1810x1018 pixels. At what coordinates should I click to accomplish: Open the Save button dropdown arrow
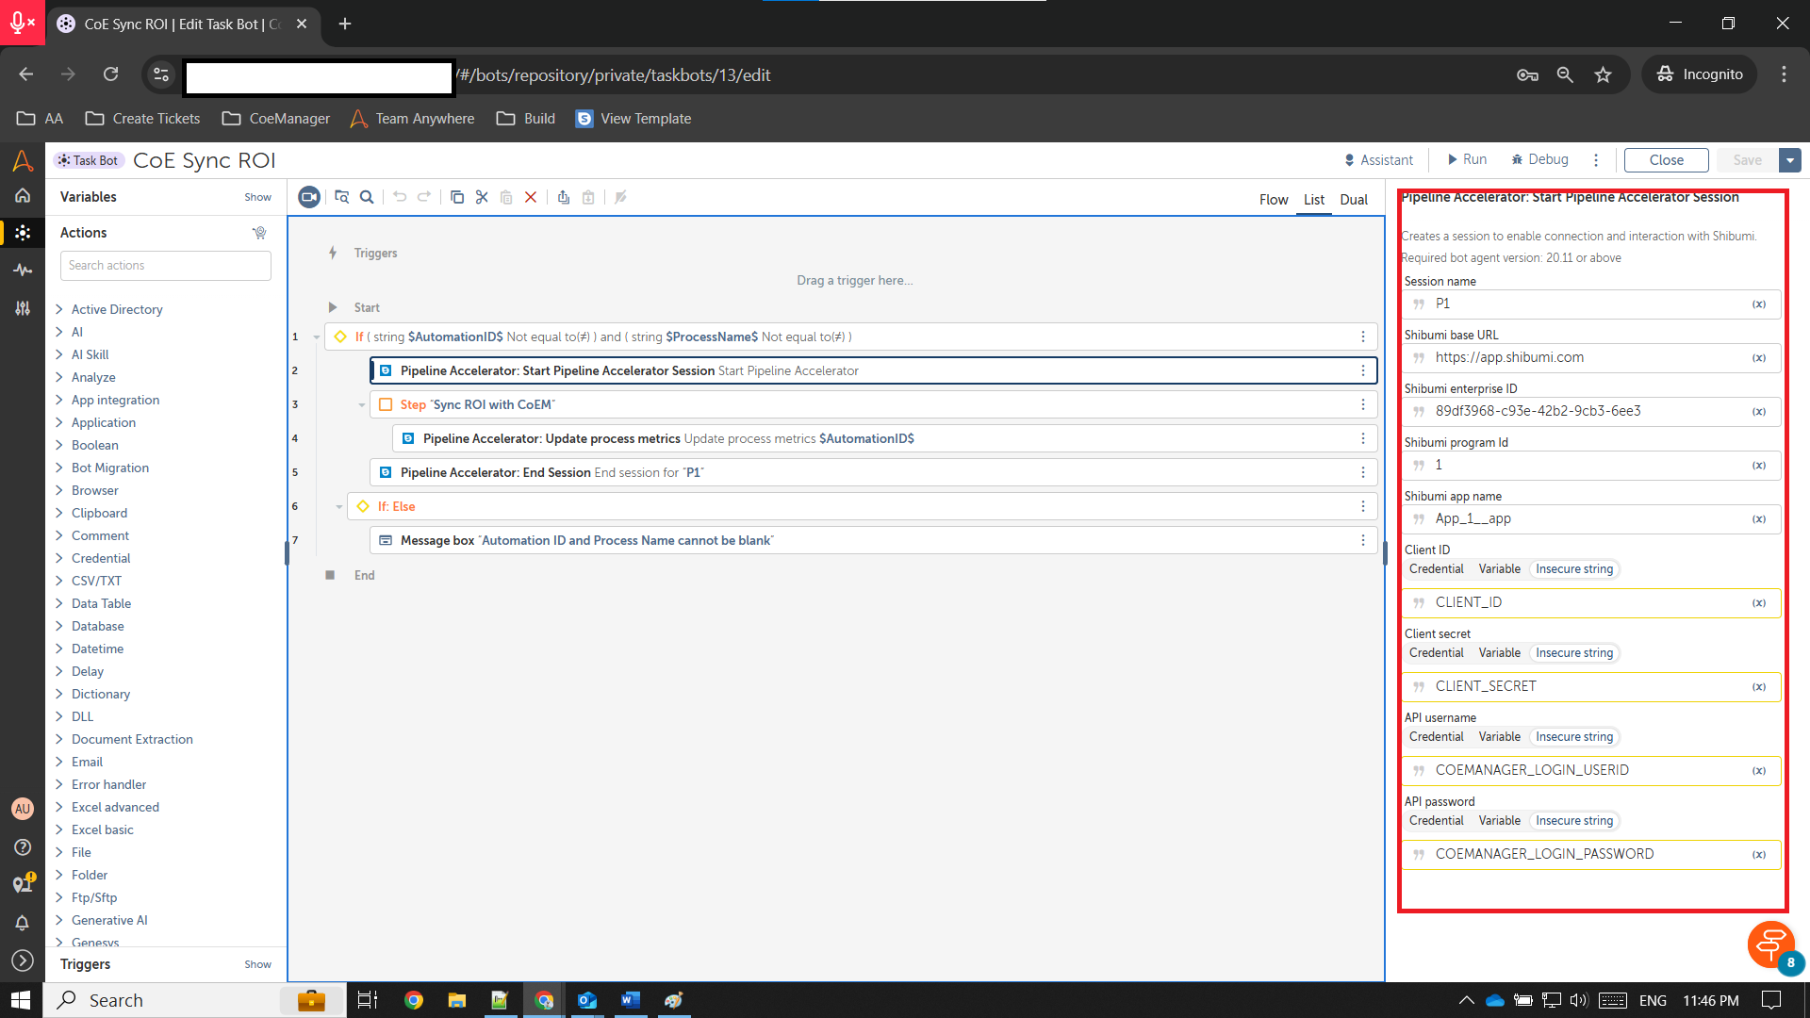tap(1789, 160)
